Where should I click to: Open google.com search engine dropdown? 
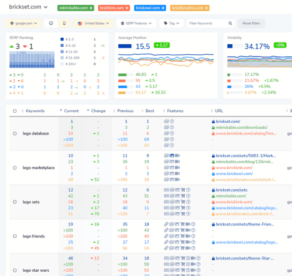coord(23,23)
